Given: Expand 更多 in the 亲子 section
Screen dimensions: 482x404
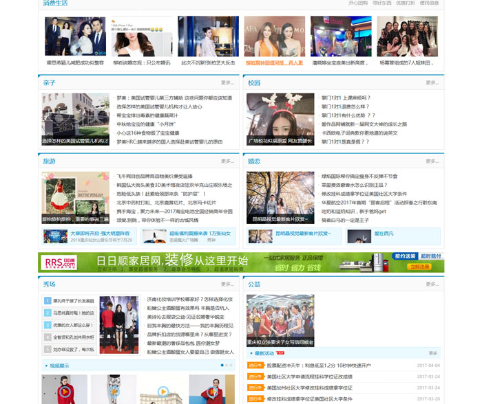Looking at the screenshot, I should click(x=227, y=83).
